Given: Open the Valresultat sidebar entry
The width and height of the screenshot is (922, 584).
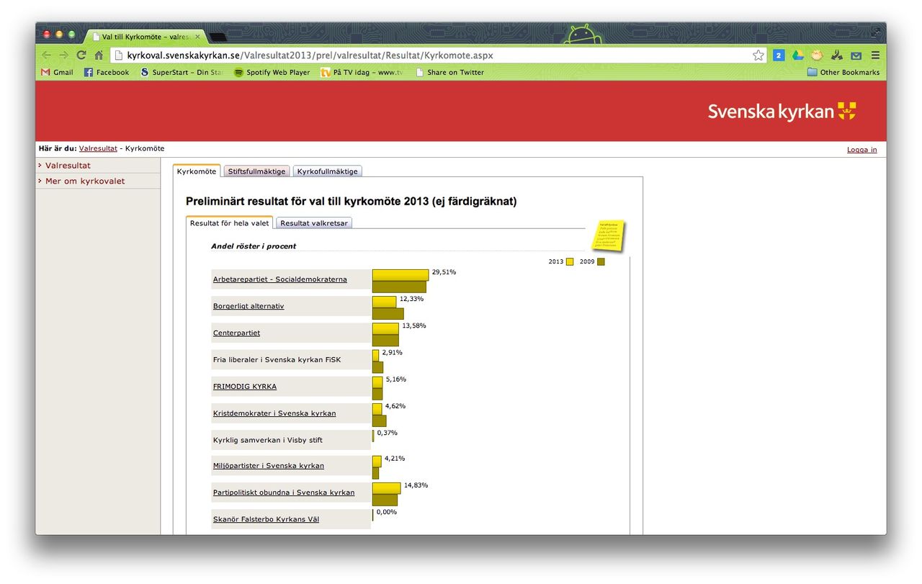Looking at the screenshot, I should [x=68, y=165].
